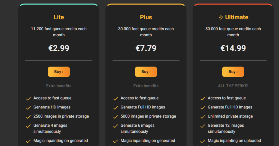Click the Buy button under Ultimate plan
Viewport: 279px width, 146px height.
tap(233, 72)
